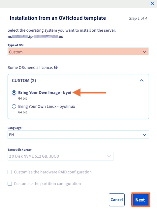
Task: Click the EN value in Language field
Action: (11, 135)
